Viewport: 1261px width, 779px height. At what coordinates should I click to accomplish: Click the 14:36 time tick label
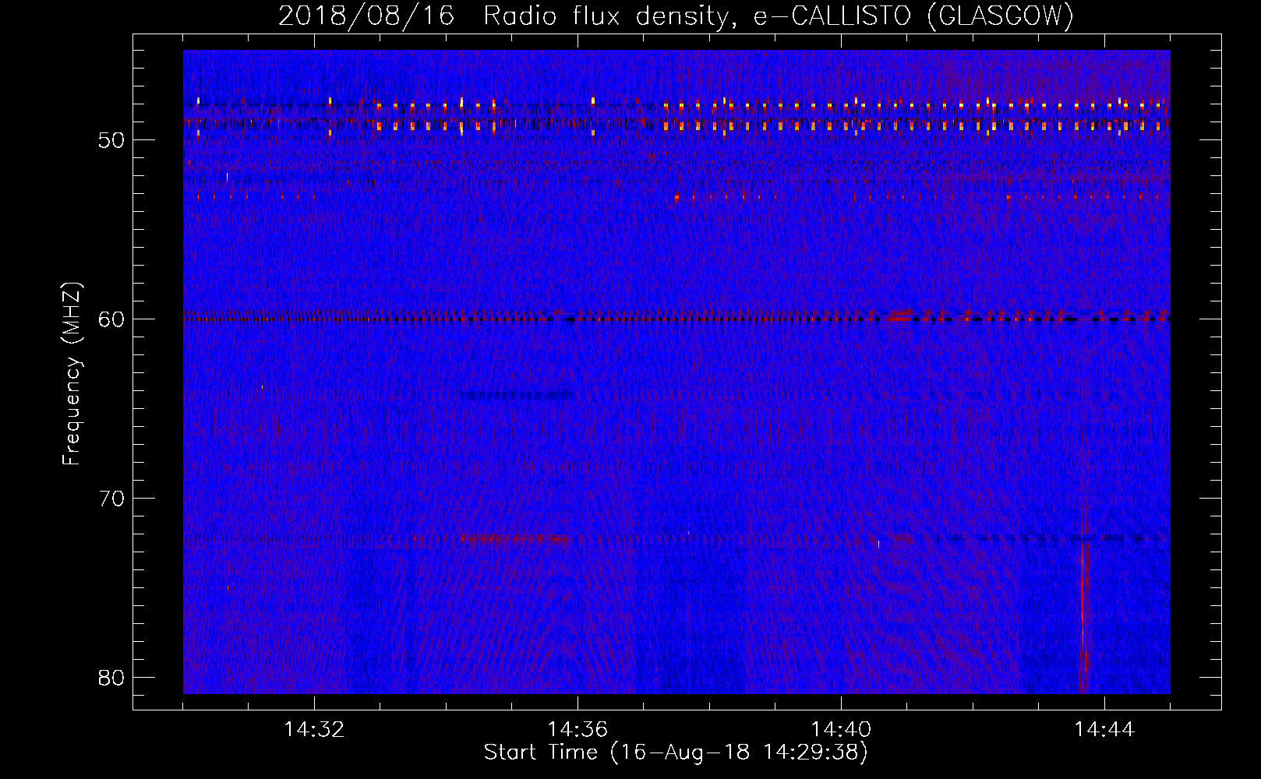pyautogui.click(x=578, y=730)
